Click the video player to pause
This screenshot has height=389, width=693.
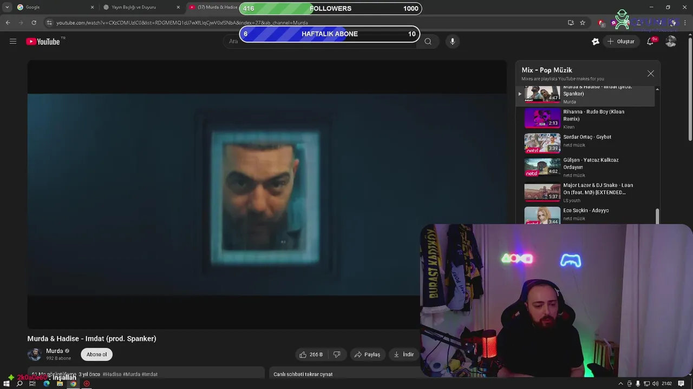pos(267,194)
